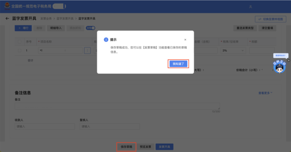Click the 保存草稿 button

point(126,147)
